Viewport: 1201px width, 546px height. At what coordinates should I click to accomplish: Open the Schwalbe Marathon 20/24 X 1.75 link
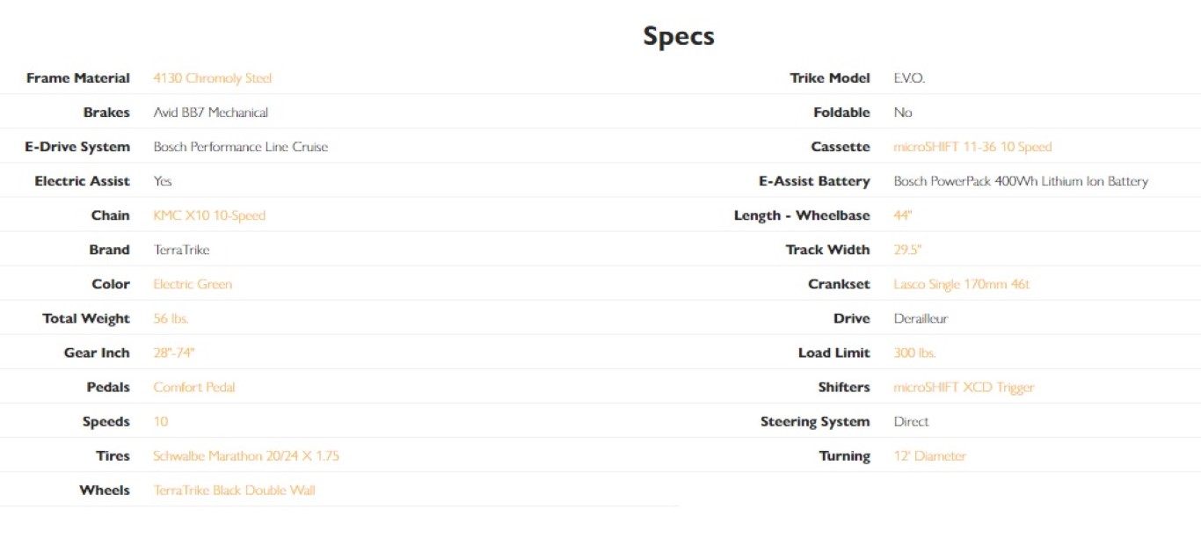[x=246, y=455]
